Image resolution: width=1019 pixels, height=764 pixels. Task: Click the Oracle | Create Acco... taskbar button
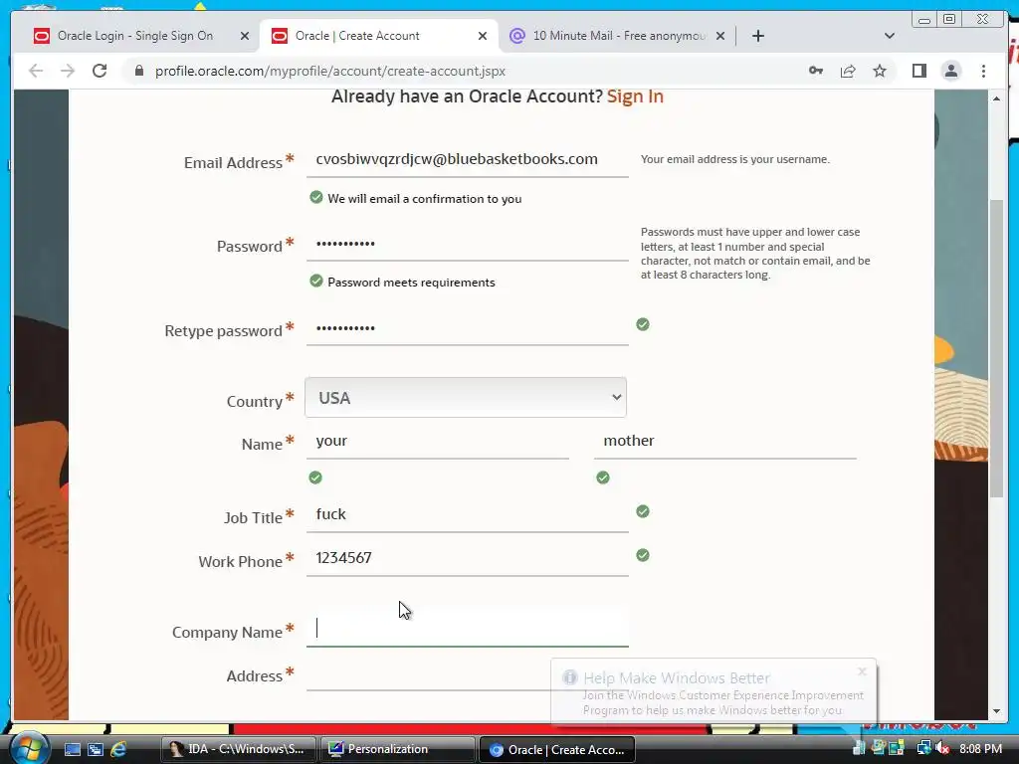coord(557,750)
